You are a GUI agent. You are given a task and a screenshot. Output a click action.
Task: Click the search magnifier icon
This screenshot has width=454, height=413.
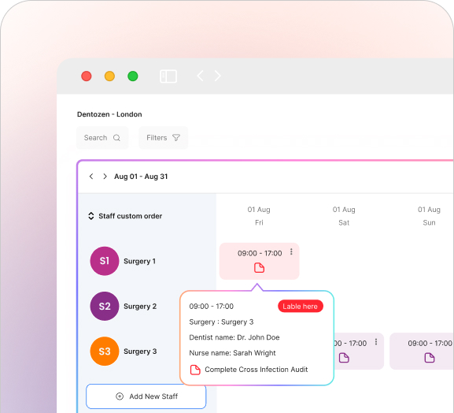[x=116, y=137]
